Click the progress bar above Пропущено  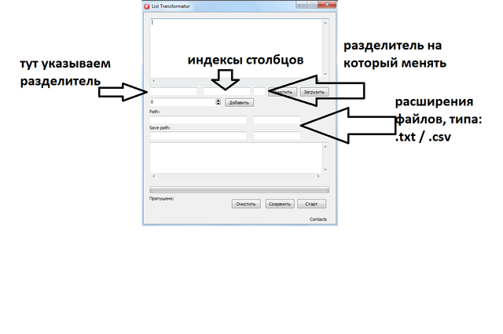[239, 189]
